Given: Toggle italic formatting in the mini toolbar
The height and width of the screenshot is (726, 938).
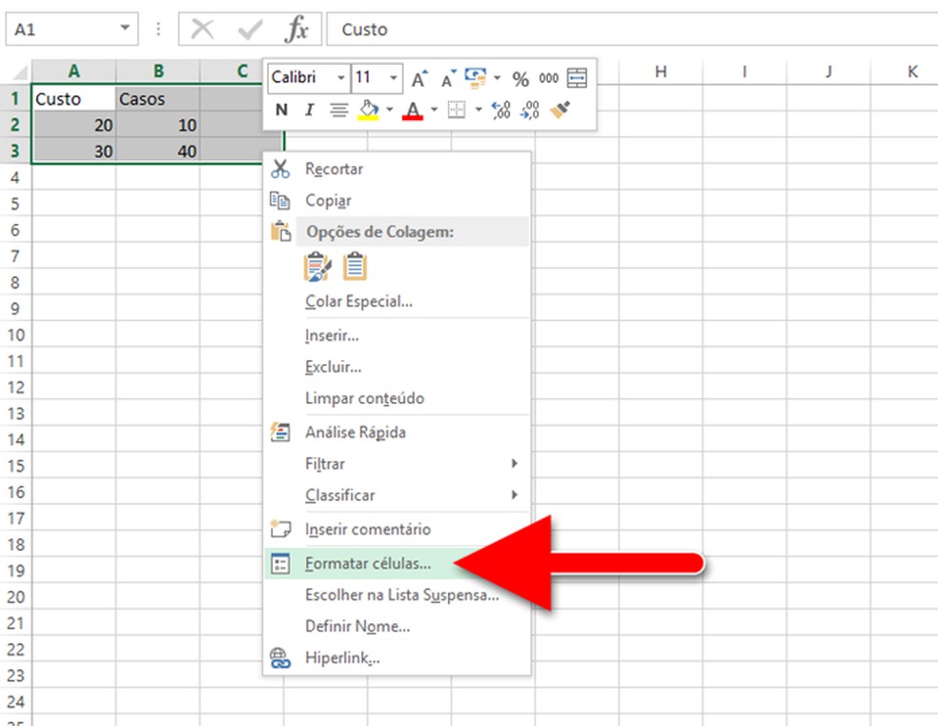Looking at the screenshot, I should (309, 111).
